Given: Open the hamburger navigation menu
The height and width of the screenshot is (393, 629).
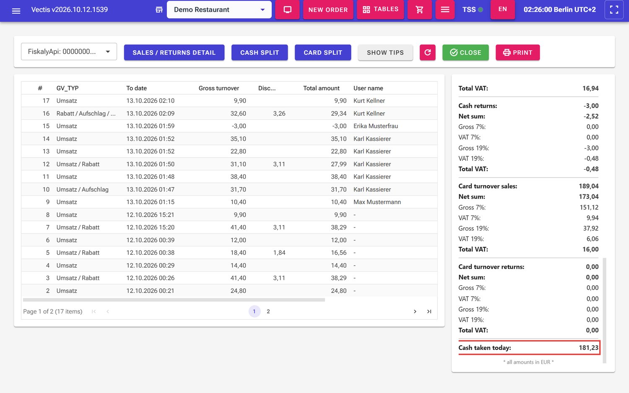Looking at the screenshot, I should pyautogui.click(x=16, y=10).
